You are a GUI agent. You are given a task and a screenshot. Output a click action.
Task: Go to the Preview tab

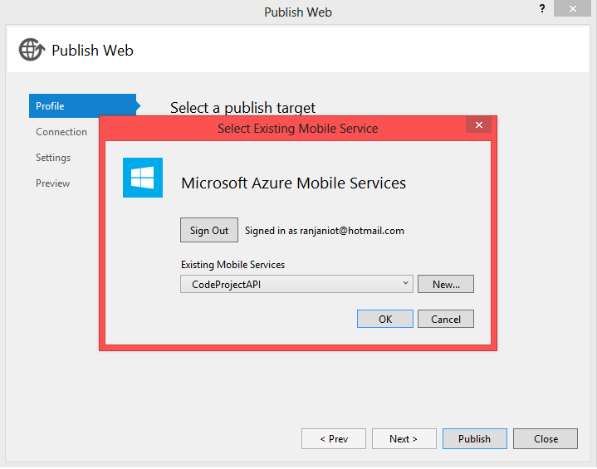[52, 183]
